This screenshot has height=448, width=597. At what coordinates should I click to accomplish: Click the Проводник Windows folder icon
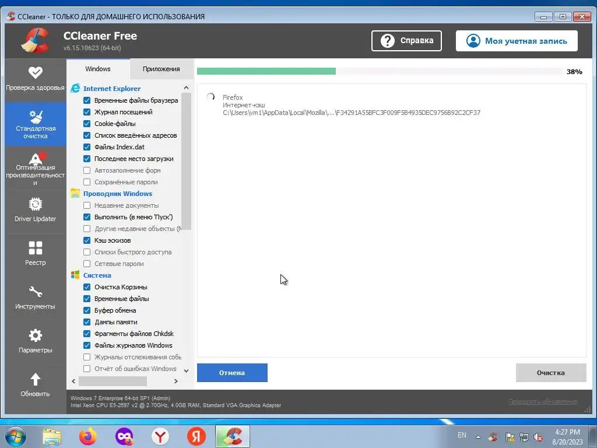[75, 194]
